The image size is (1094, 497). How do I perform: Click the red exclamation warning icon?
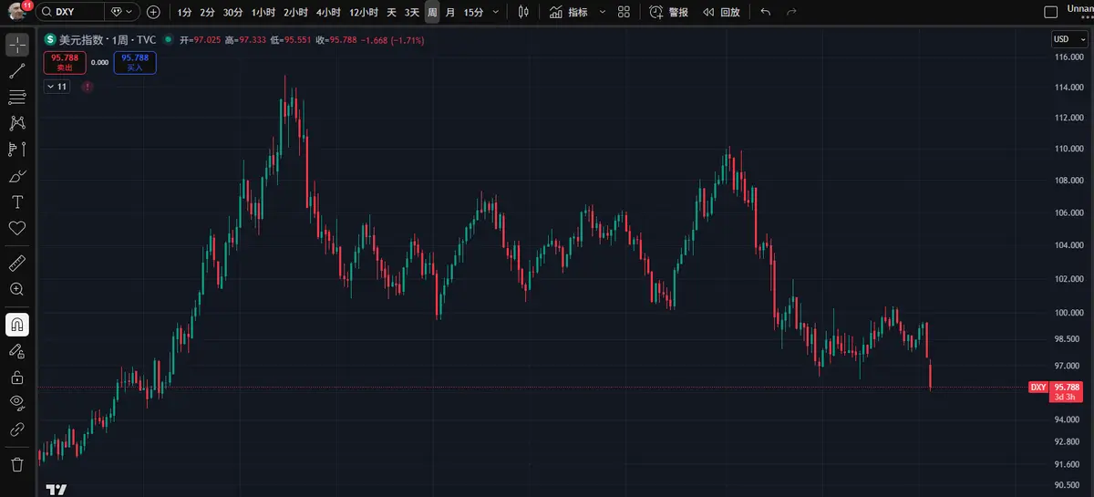tap(87, 87)
